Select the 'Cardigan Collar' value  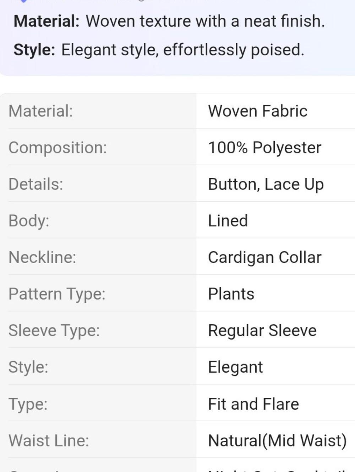pyautogui.click(x=265, y=258)
